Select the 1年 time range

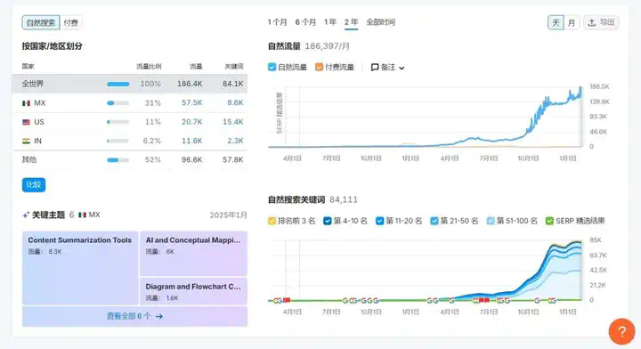330,22
